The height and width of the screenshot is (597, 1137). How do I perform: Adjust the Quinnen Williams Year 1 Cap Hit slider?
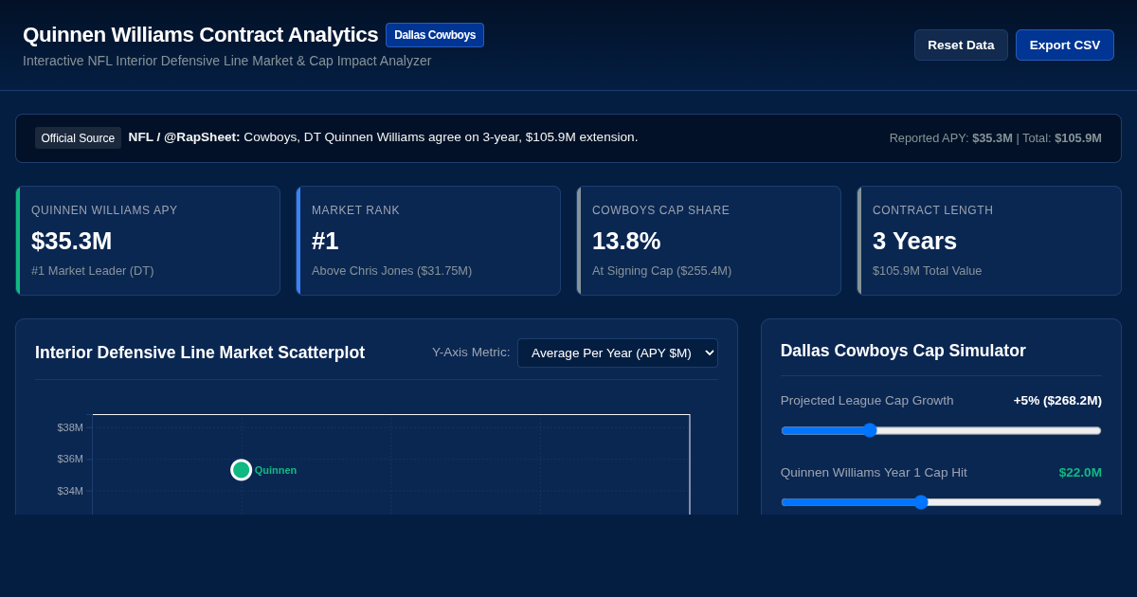coord(941,502)
